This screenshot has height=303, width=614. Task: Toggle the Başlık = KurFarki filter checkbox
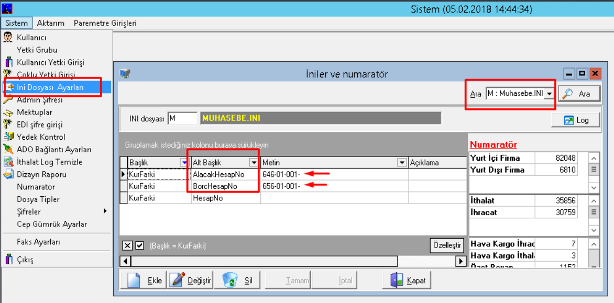point(140,245)
